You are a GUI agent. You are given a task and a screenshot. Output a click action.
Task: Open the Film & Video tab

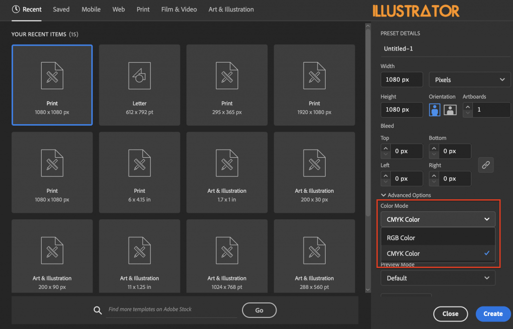(179, 10)
